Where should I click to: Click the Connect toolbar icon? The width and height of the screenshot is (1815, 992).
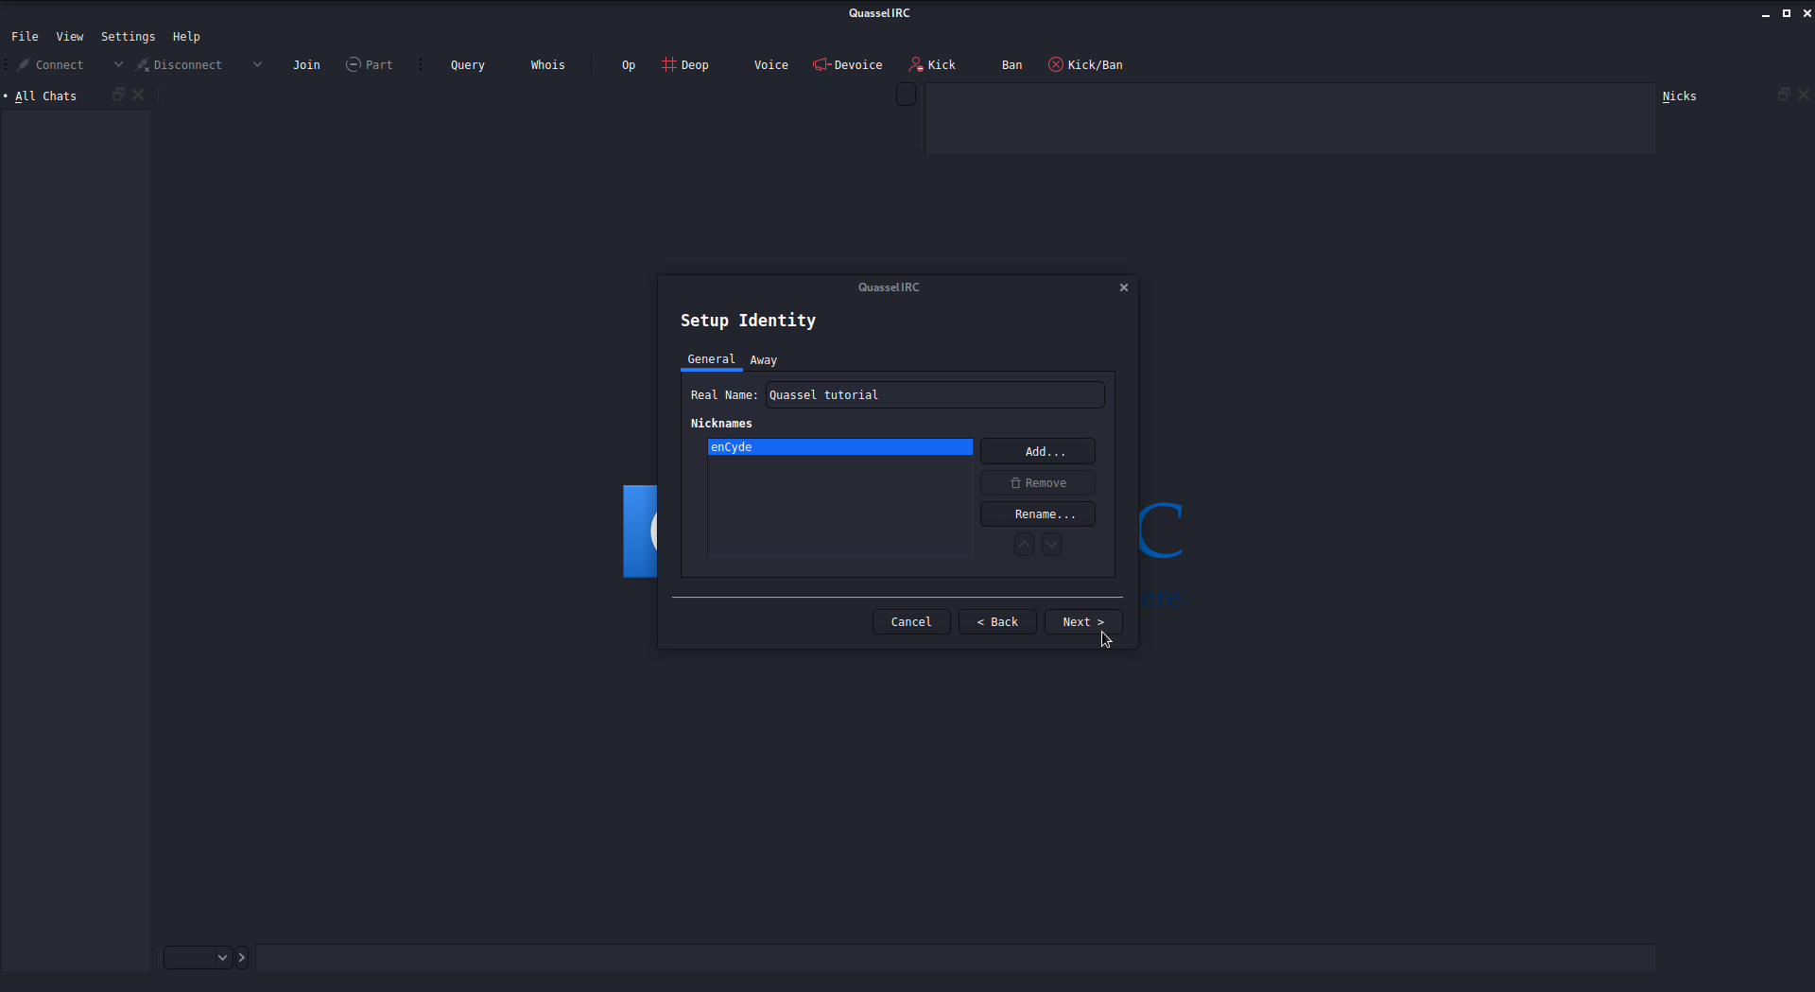tap(25, 65)
